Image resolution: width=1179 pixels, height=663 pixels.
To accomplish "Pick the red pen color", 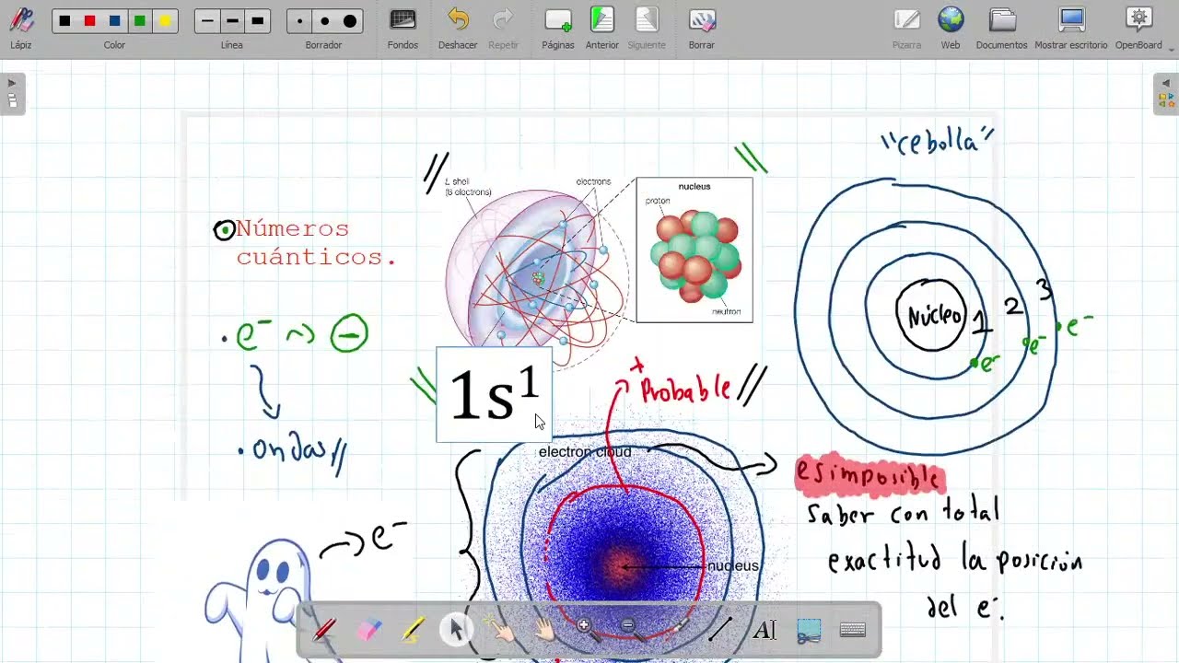I will (x=89, y=20).
